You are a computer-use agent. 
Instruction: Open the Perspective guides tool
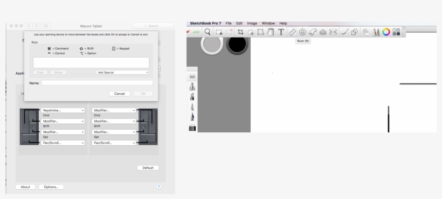tap(323, 32)
